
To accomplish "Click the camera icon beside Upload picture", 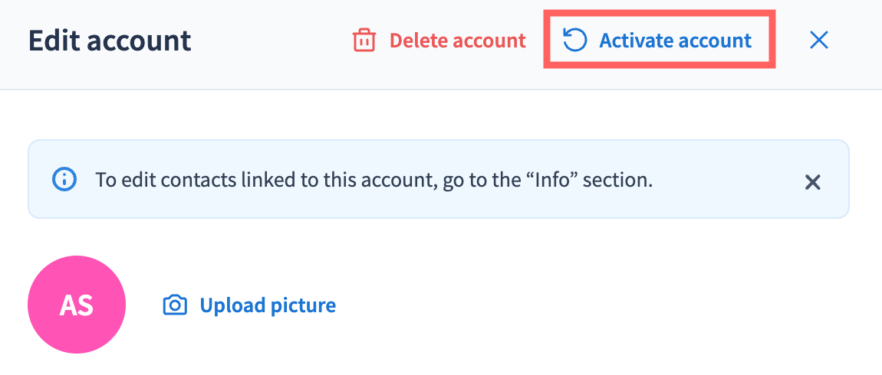I will 175,306.
